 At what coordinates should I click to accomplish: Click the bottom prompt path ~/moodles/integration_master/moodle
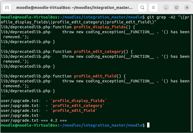pyautogui.click(x=101, y=125)
